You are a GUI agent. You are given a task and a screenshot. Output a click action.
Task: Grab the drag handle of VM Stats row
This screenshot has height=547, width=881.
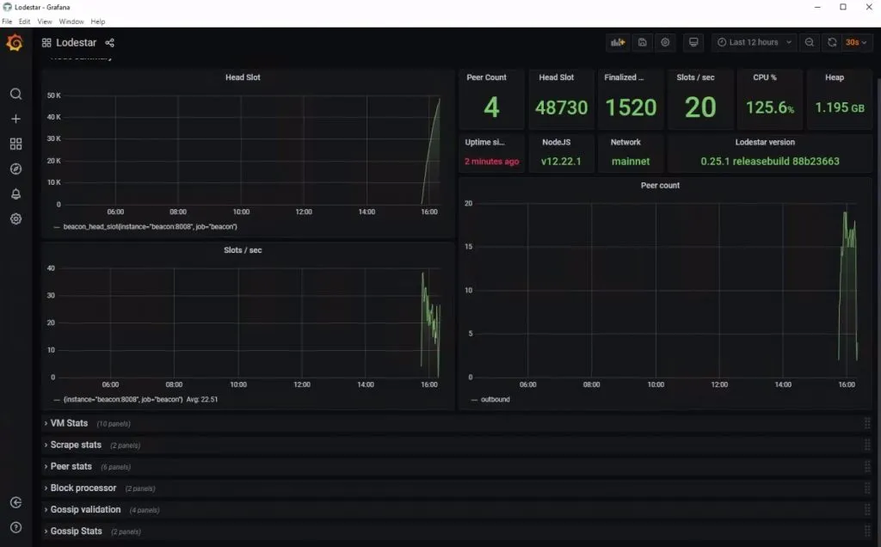point(867,423)
